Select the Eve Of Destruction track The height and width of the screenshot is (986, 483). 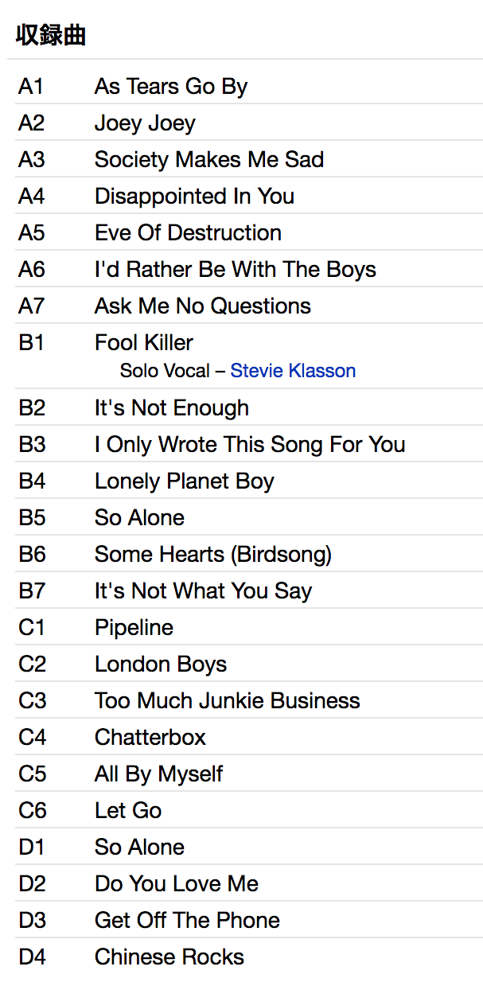pos(188,233)
